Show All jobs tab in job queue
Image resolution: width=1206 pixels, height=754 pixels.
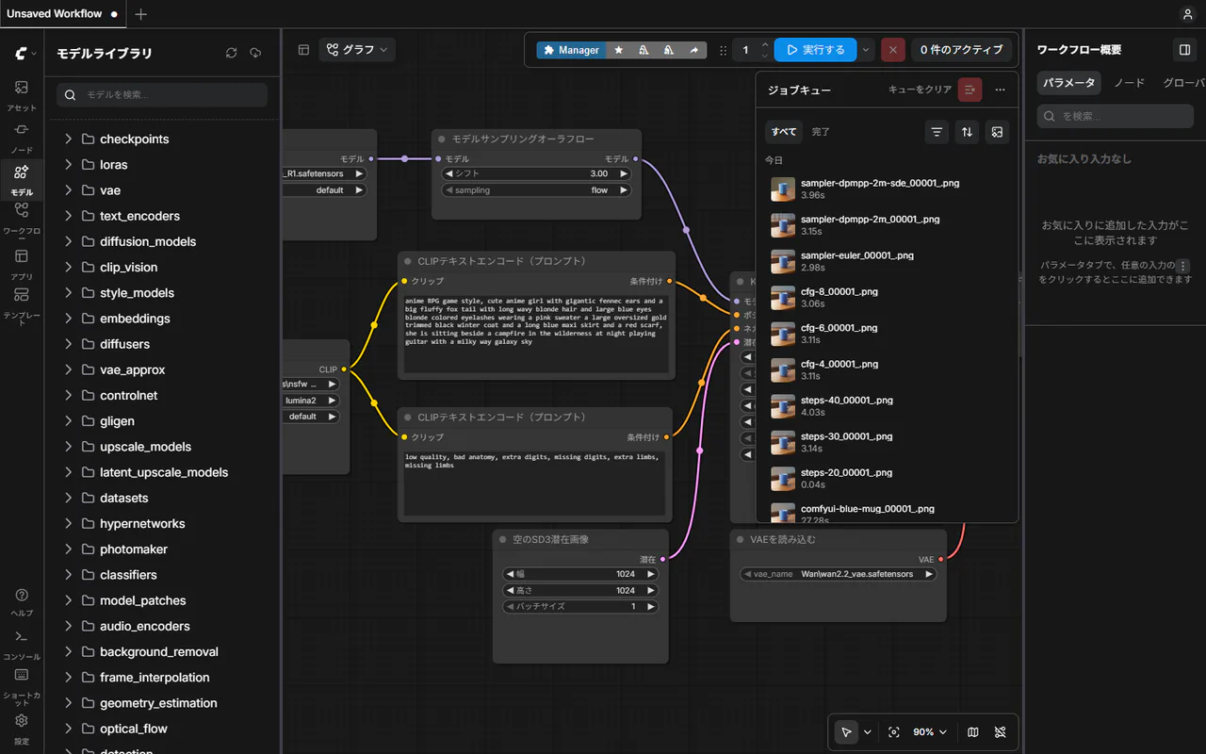(x=783, y=132)
